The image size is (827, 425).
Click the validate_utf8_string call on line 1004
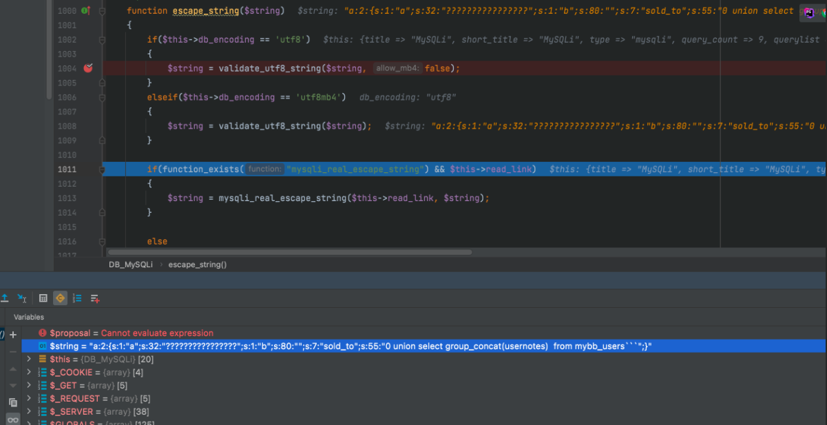(270, 68)
